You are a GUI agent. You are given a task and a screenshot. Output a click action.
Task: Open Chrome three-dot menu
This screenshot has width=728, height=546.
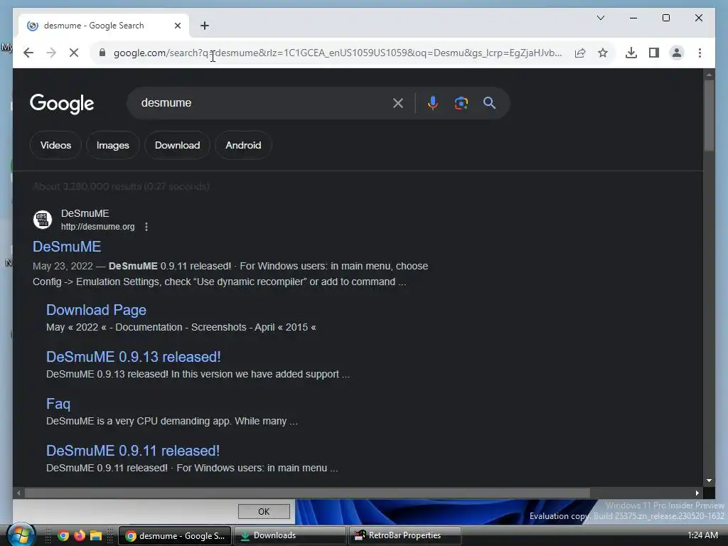pos(700,53)
